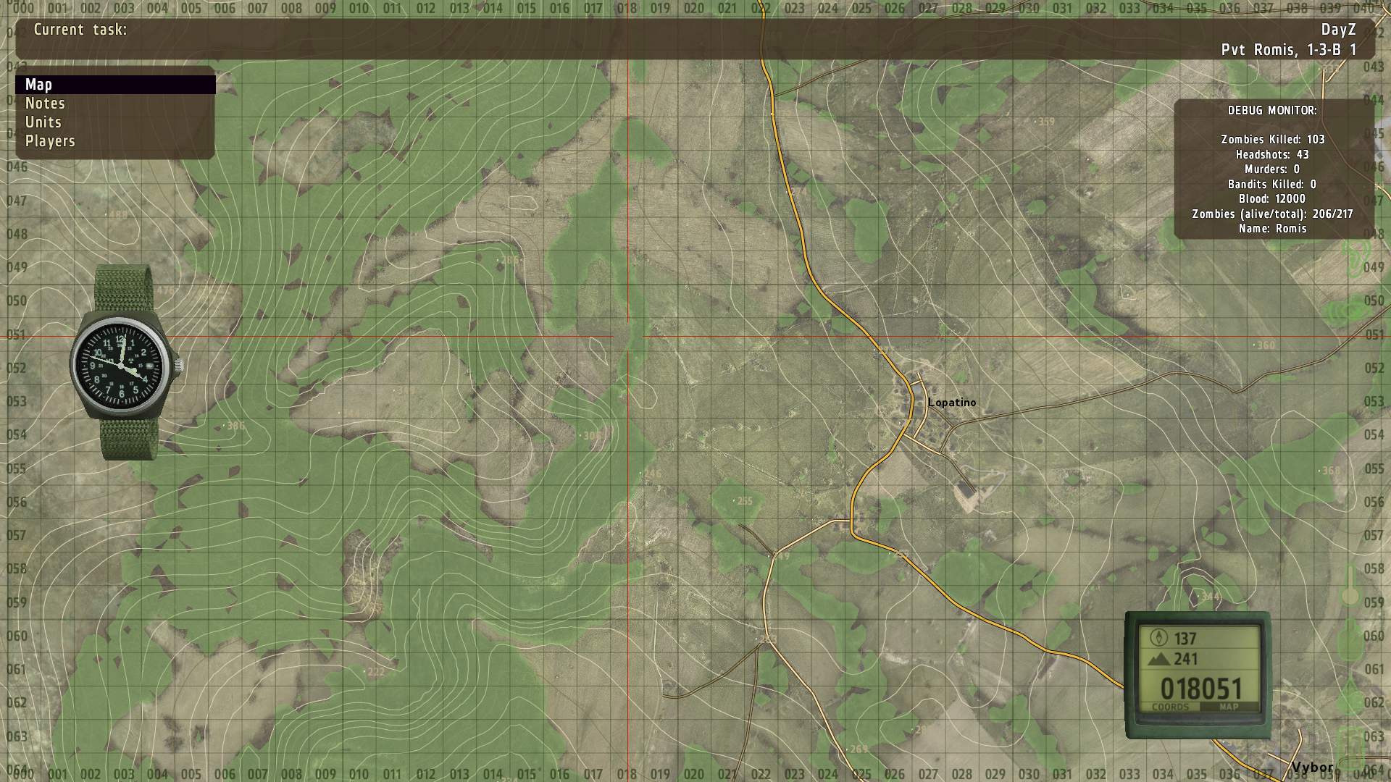Click the Headshots: 43 line
Image resolution: width=1391 pixels, height=782 pixels.
click(x=1272, y=155)
